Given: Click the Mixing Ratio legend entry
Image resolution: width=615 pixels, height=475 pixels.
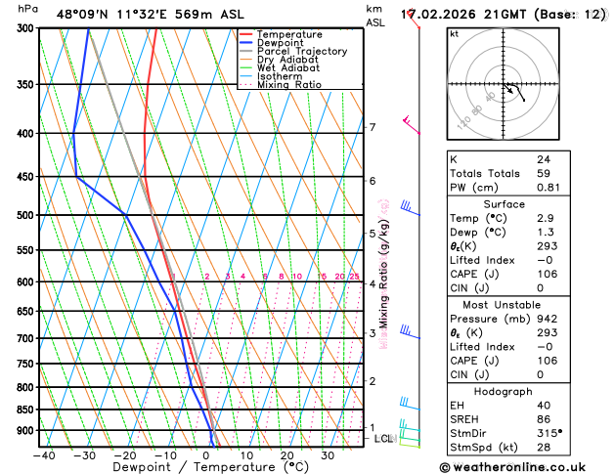Looking at the screenshot, I should click(289, 85).
